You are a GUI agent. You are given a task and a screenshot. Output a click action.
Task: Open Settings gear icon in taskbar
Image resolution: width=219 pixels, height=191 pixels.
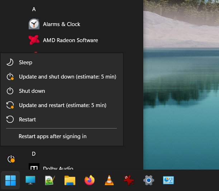(148, 181)
